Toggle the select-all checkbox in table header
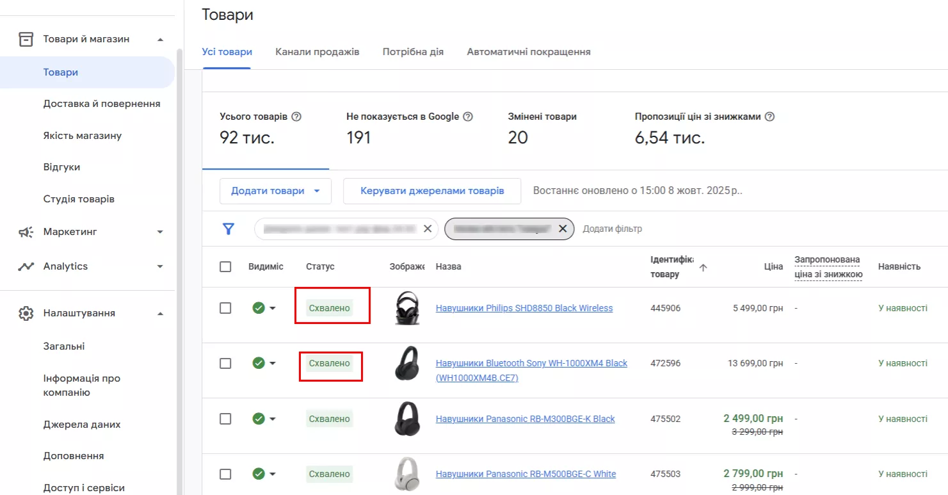The width and height of the screenshot is (948, 495). (x=225, y=266)
